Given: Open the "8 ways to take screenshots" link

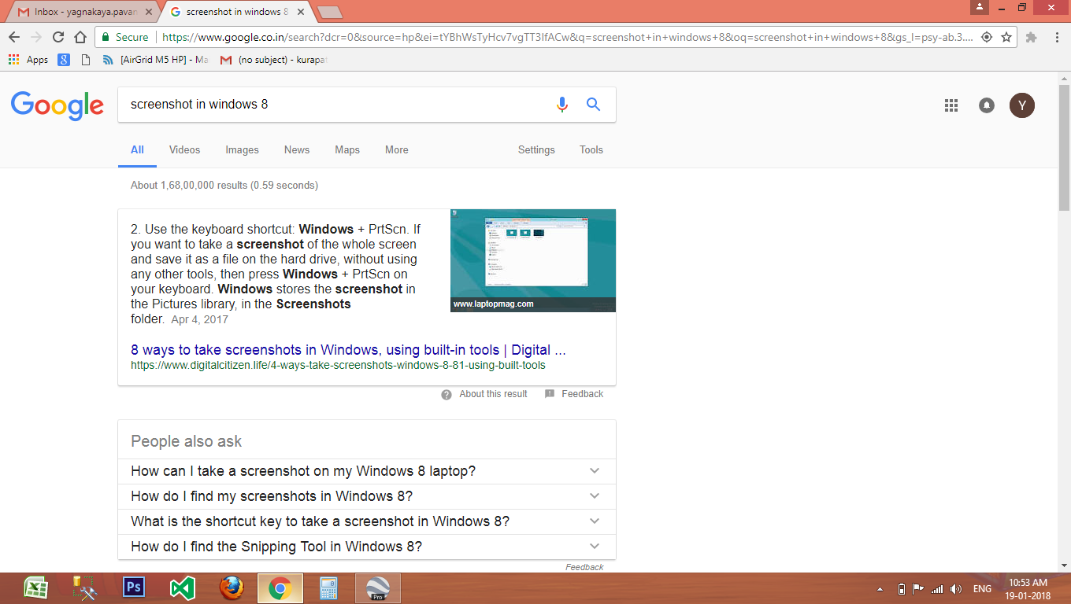Looking at the screenshot, I should point(348,350).
